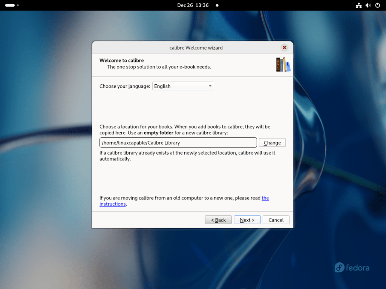Screen dimensions: 386x289
Task: Click the dropdown arrow beside English
Action: [x=210, y=86]
